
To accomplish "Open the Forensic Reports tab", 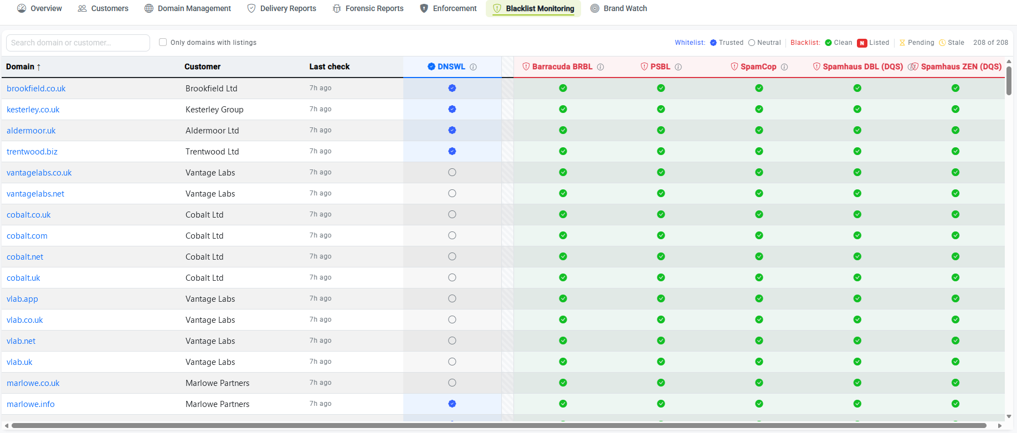I will coord(368,8).
